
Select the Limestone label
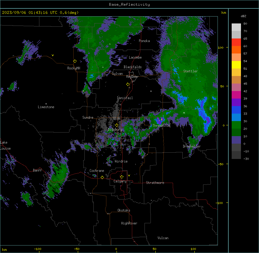point(46,107)
